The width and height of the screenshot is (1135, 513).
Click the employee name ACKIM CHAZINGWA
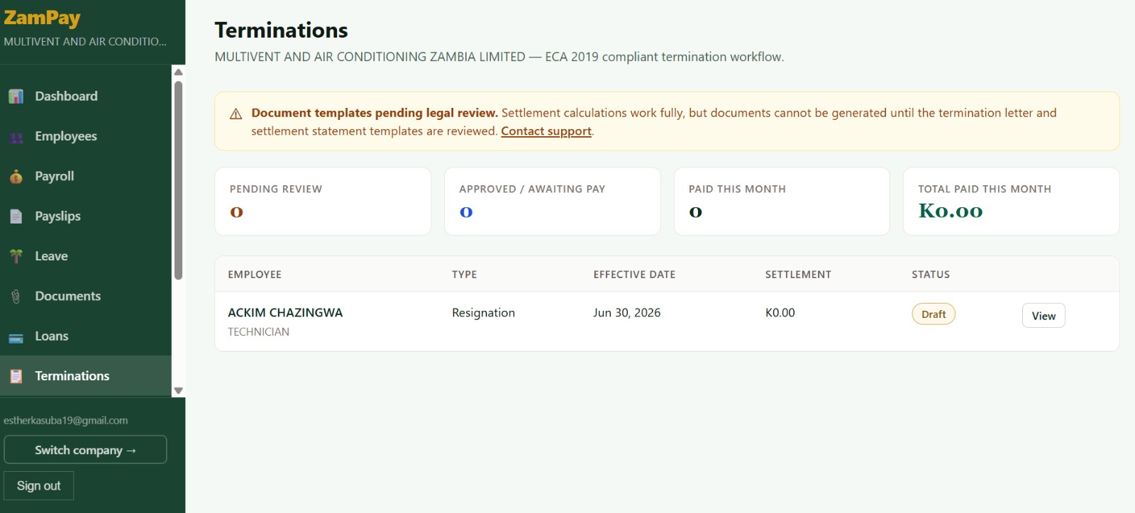tap(285, 313)
